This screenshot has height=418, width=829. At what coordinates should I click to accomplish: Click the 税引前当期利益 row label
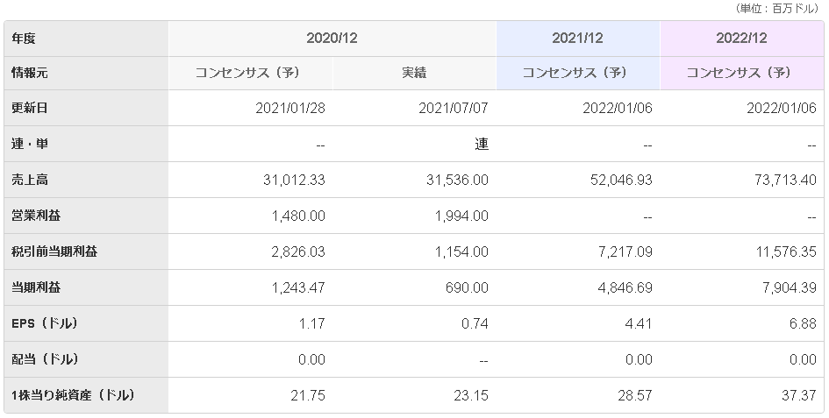click(x=54, y=252)
